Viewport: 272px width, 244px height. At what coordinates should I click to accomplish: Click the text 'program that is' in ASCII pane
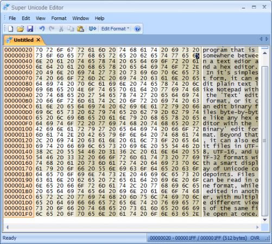(229, 50)
